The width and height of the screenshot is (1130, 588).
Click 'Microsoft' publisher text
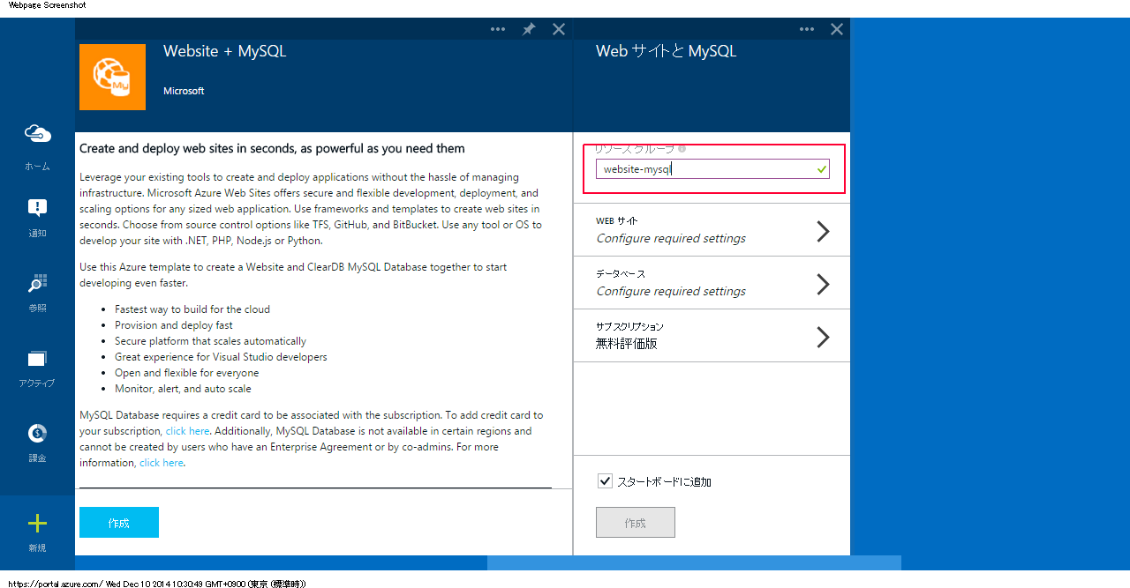click(184, 91)
